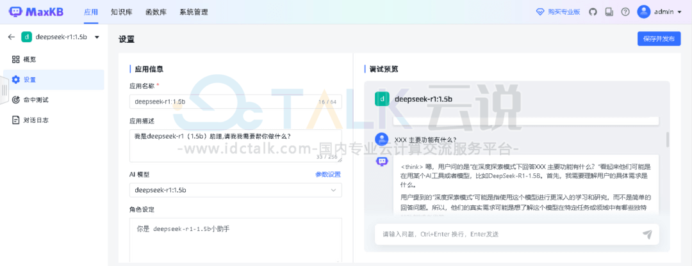The height and width of the screenshot is (266, 692).
Task: Click the 命中测试 target icon
Action: coord(16,100)
